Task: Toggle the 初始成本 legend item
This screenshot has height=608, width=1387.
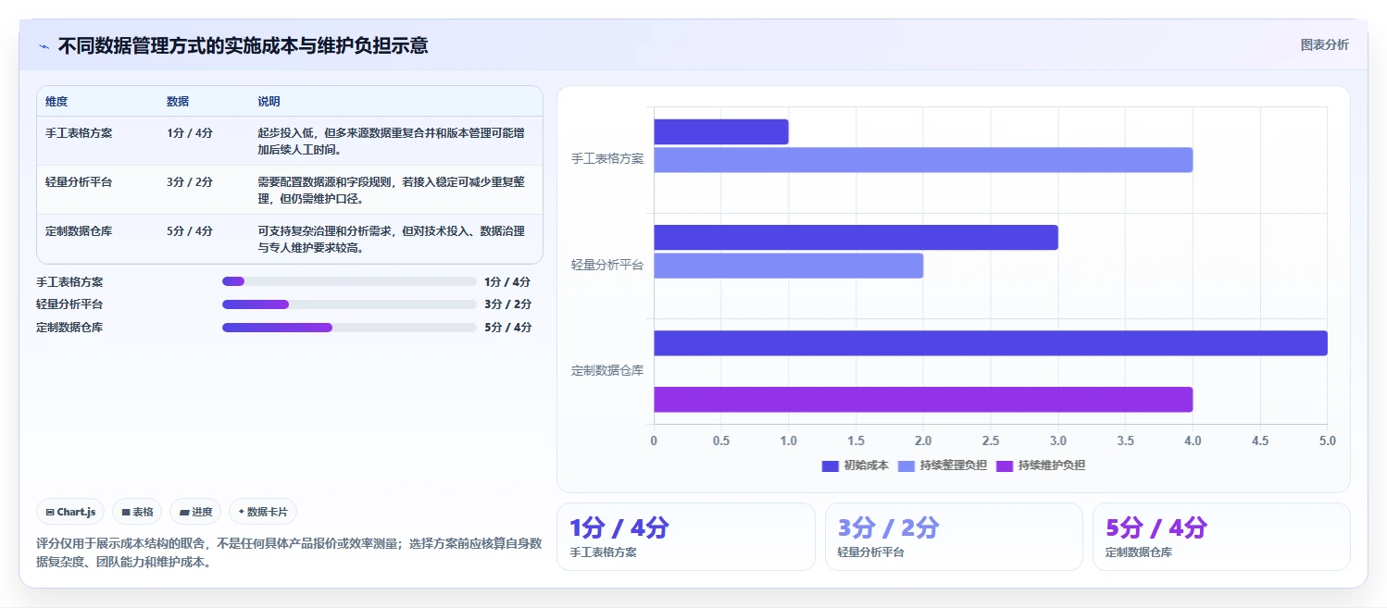Action: pyautogui.click(x=855, y=465)
